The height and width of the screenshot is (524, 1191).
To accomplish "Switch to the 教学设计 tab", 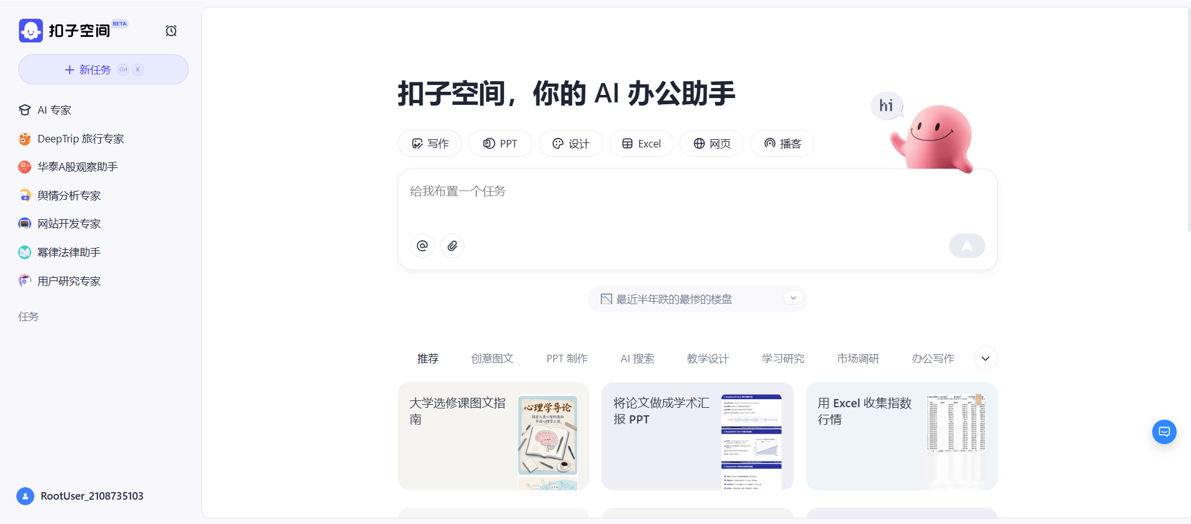I will 708,358.
